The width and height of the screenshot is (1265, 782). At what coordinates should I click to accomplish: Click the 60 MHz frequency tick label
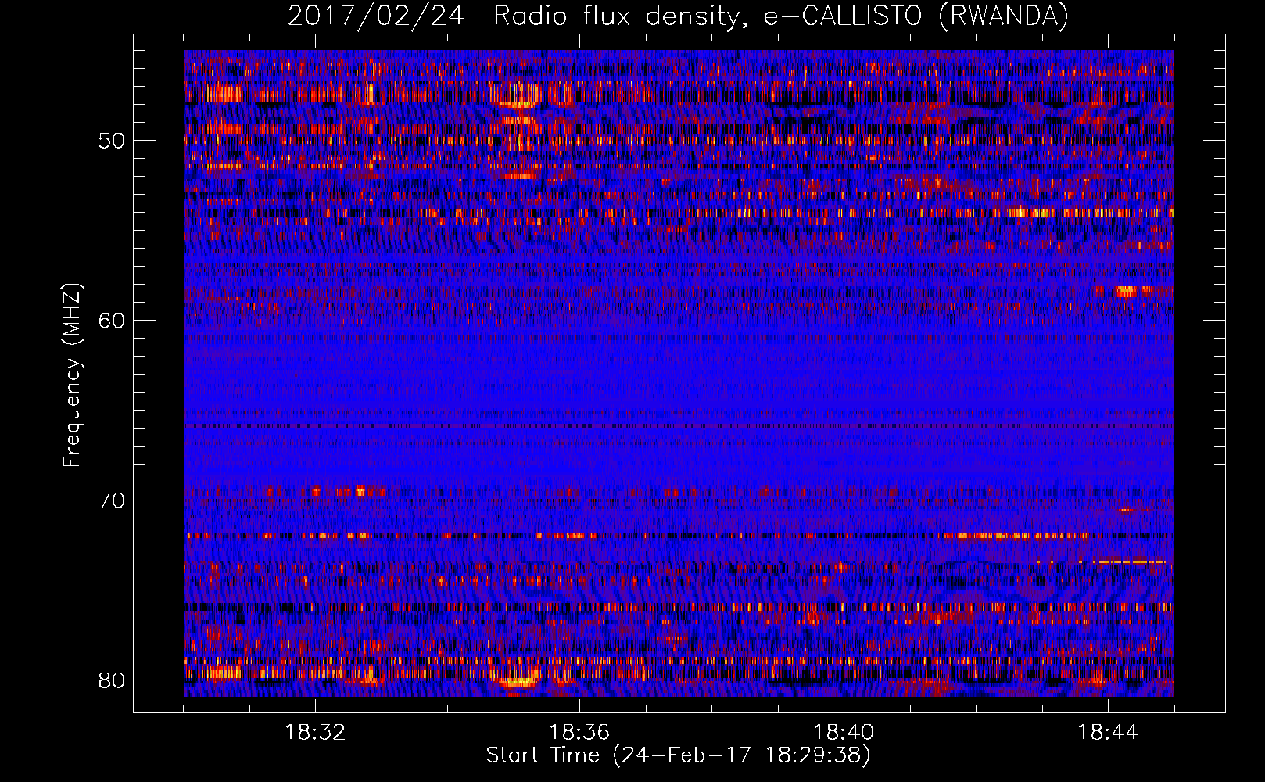click(112, 321)
